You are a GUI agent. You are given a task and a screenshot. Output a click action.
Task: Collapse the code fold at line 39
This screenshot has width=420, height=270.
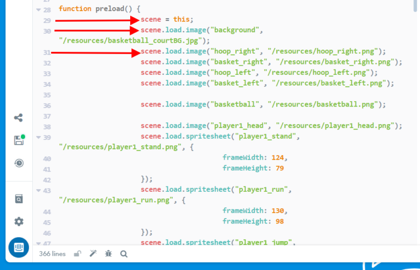[38, 137]
